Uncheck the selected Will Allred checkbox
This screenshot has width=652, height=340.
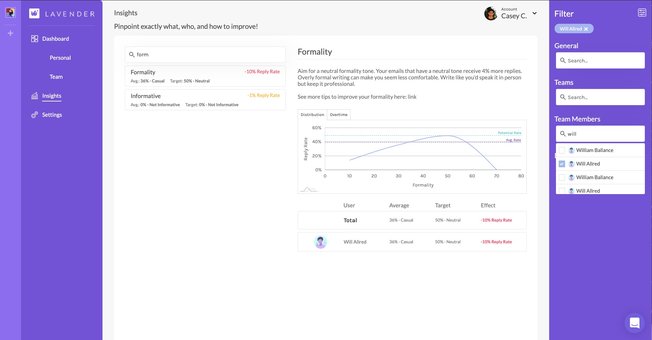click(562, 164)
